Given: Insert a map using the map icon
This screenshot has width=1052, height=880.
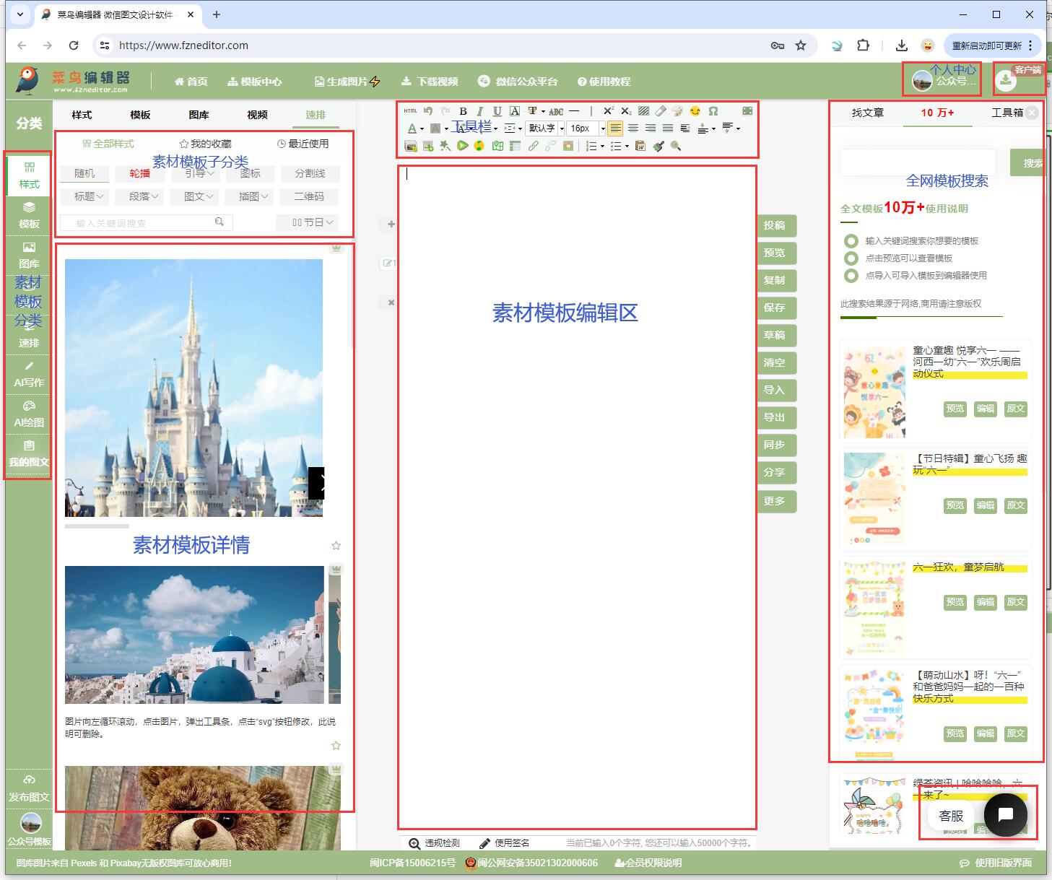Looking at the screenshot, I should point(497,146).
